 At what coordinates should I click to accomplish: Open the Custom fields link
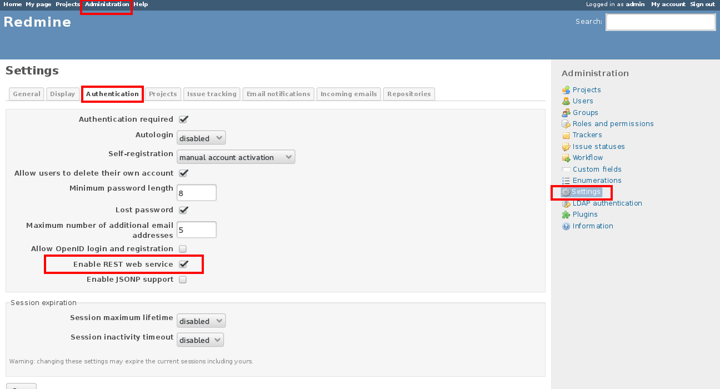[x=597, y=169]
